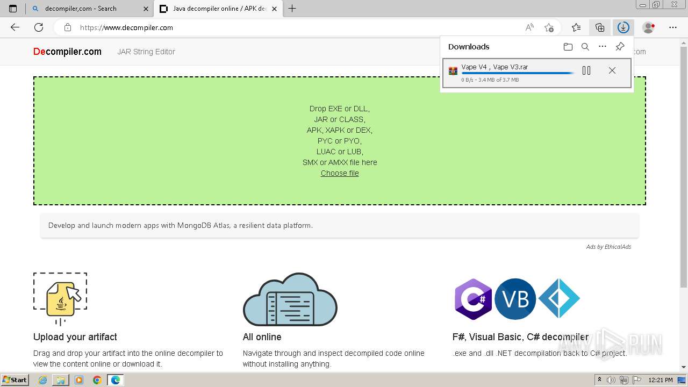
Task: Close the decompiler.com Search tab
Action: coord(146,9)
